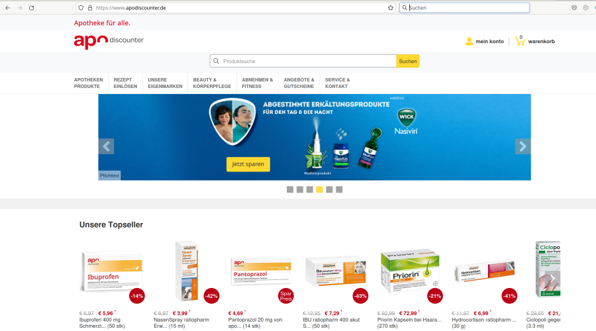596x331 pixels.
Task: Expand the Angebote & Gutscheine menu
Action: click(x=299, y=83)
